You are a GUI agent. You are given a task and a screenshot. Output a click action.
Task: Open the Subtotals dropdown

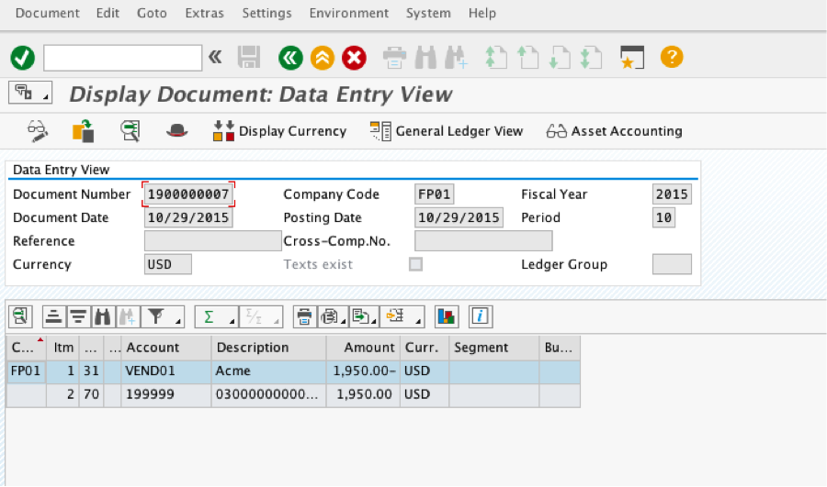[261, 316]
